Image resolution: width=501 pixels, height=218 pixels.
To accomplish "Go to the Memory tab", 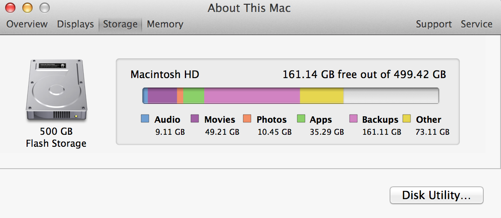I will [x=165, y=24].
